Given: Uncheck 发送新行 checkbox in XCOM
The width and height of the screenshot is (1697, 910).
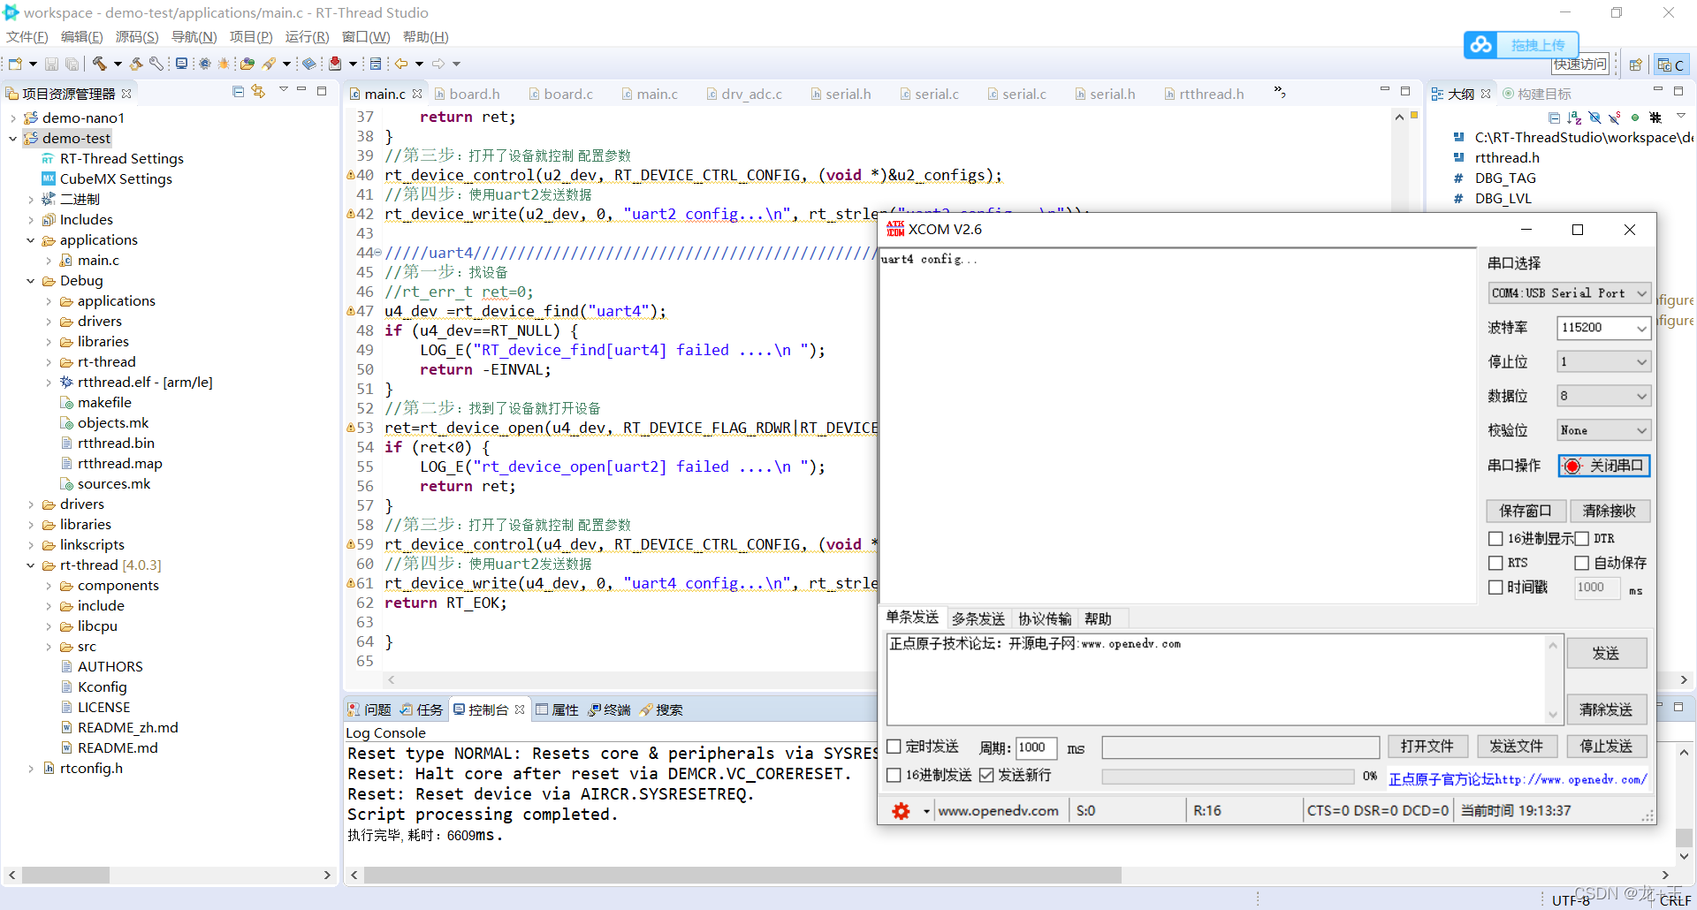Looking at the screenshot, I should point(986,775).
